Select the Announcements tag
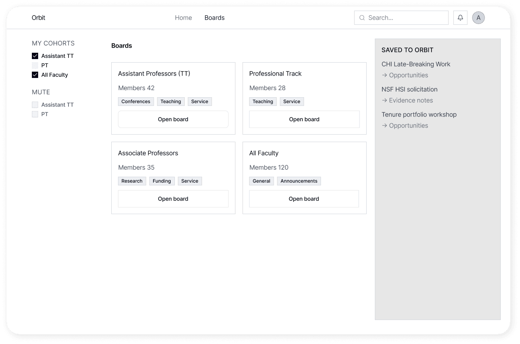The width and height of the screenshot is (520, 344). click(x=299, y=181)
